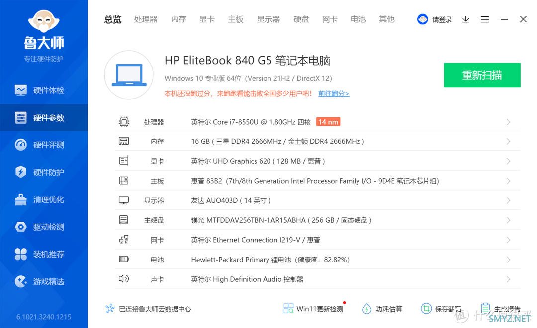The width and height of the screenshot is (537, 328).
Task: Click the 硬件体检 monitor icon
Action: pos(21,90)
